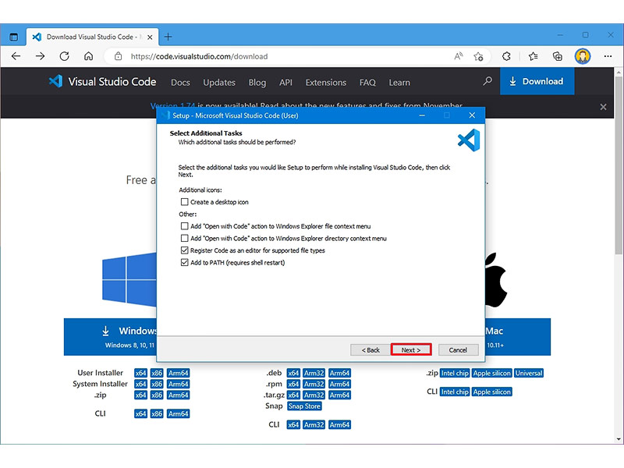Image resolution: width=624 pixels, height=468 pixels.
Task: Dismiss the version announcement banner
Action: pos(603,107)
